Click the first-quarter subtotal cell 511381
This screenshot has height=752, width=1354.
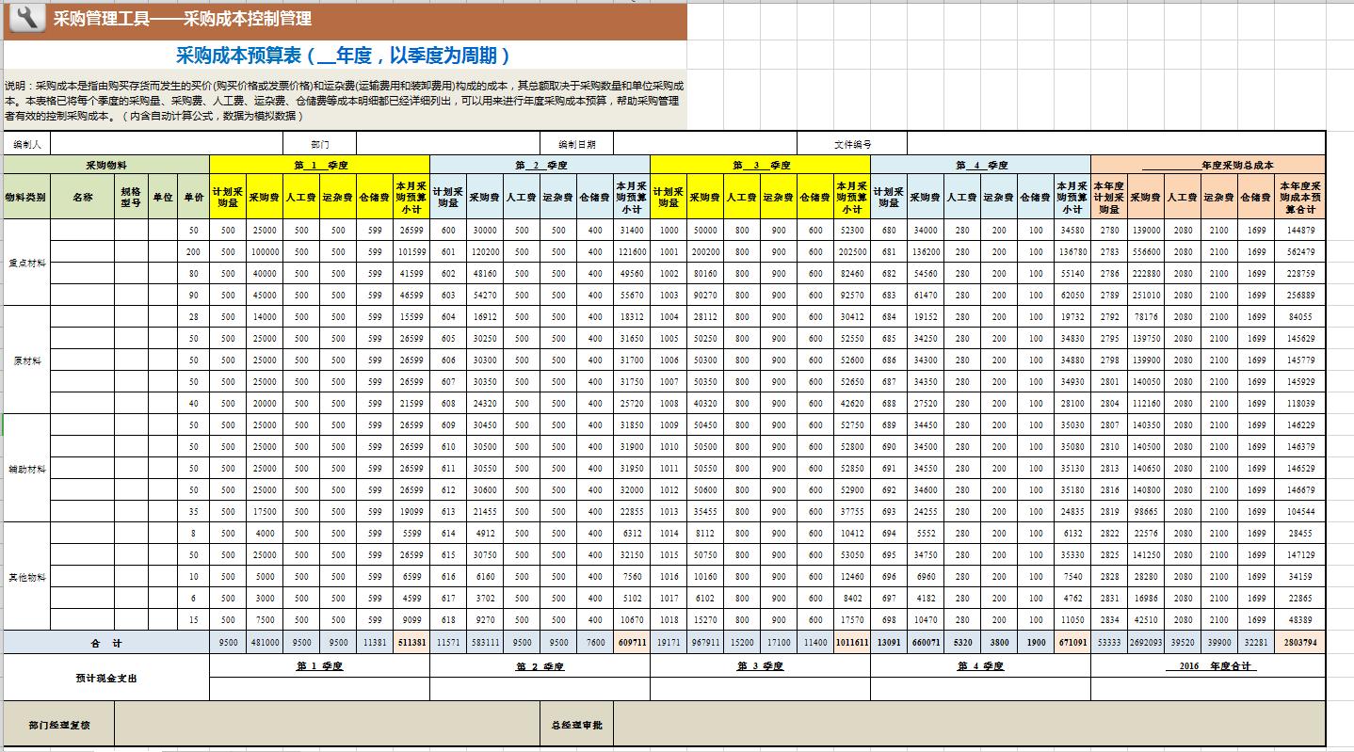(411, 643)
